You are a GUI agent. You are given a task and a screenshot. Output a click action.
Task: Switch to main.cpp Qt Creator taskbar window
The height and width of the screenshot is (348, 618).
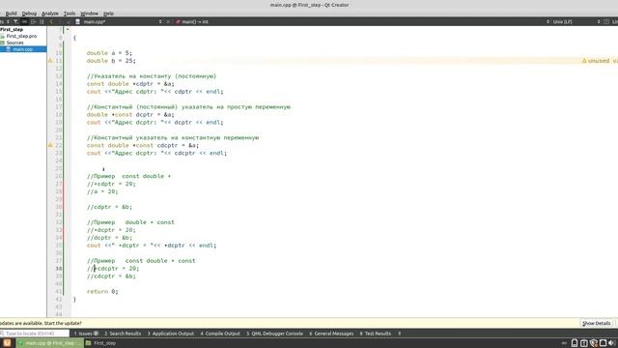49,343
